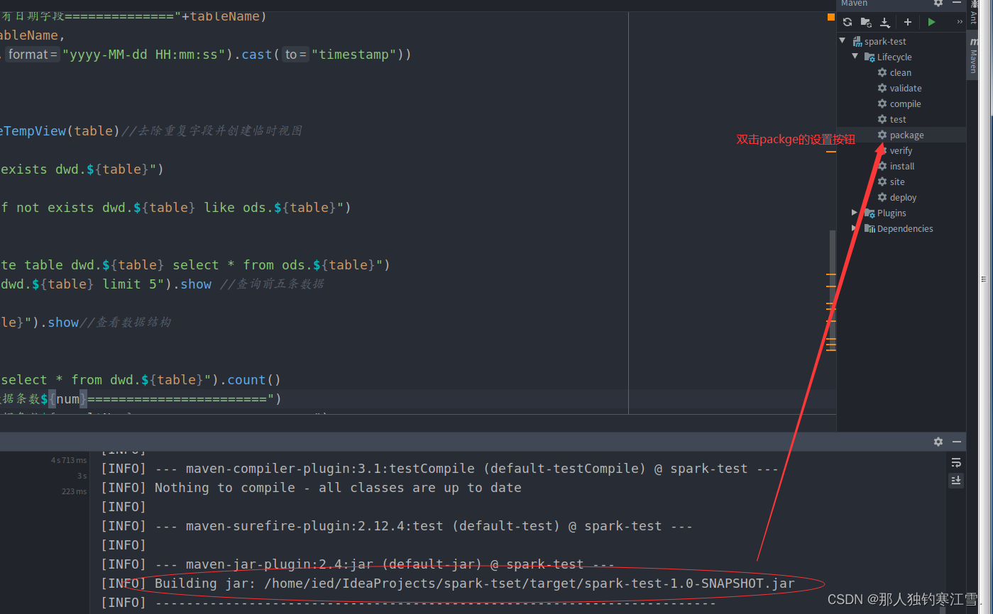Select the test lifecycle goal
Screen dimensions: 993x614
(898, 119)
